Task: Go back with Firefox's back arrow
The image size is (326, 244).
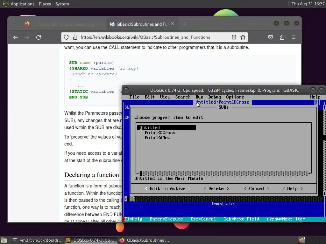Action: tap(16, 37)
